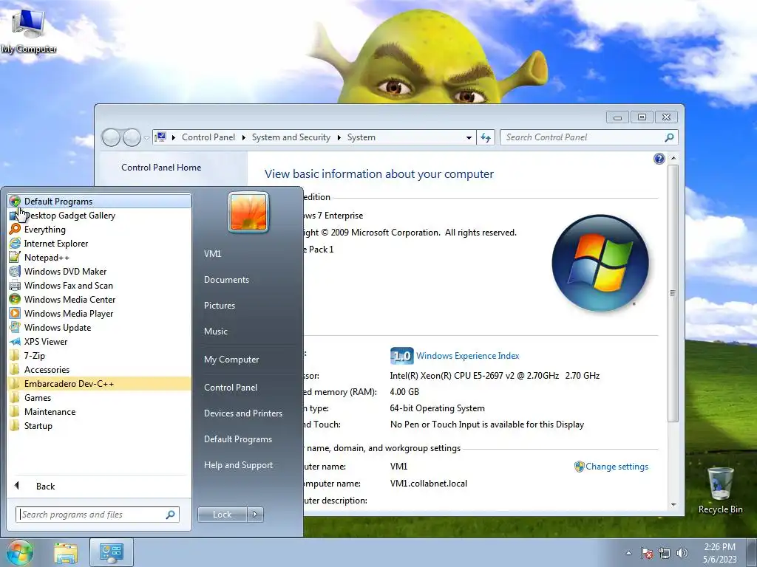Open the Recycle Bin desktop icon

click(x=720, y=490)
